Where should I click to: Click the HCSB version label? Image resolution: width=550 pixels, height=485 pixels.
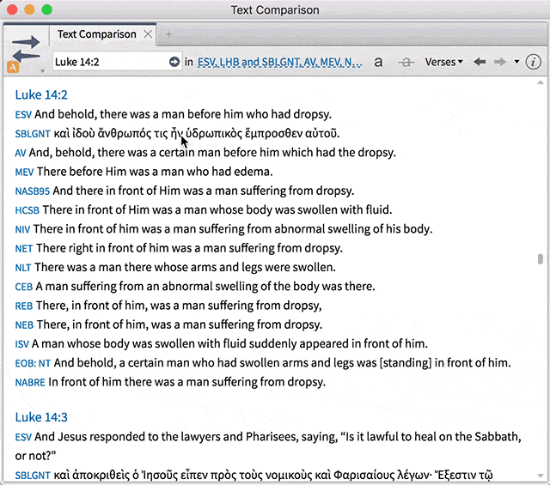tap(27, 210)
